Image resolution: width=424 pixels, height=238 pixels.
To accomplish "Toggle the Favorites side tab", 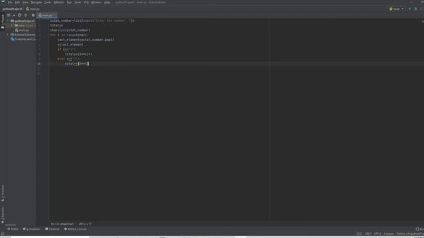I will pos(3,215).
